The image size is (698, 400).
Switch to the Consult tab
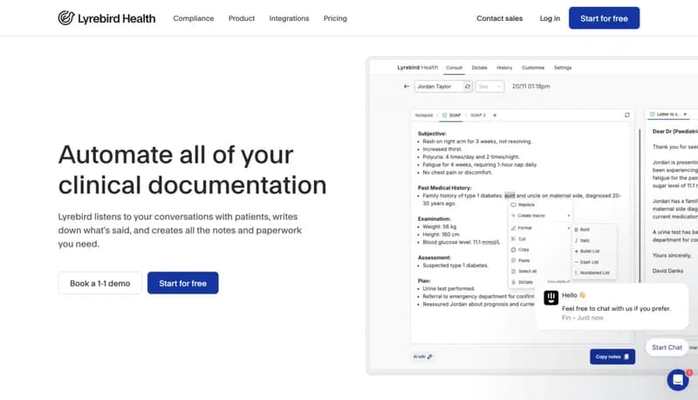[454, 68]
